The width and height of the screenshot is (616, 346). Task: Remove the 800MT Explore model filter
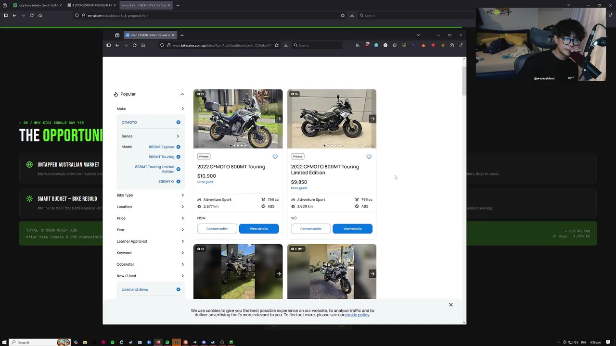click(x=178, y=147)
